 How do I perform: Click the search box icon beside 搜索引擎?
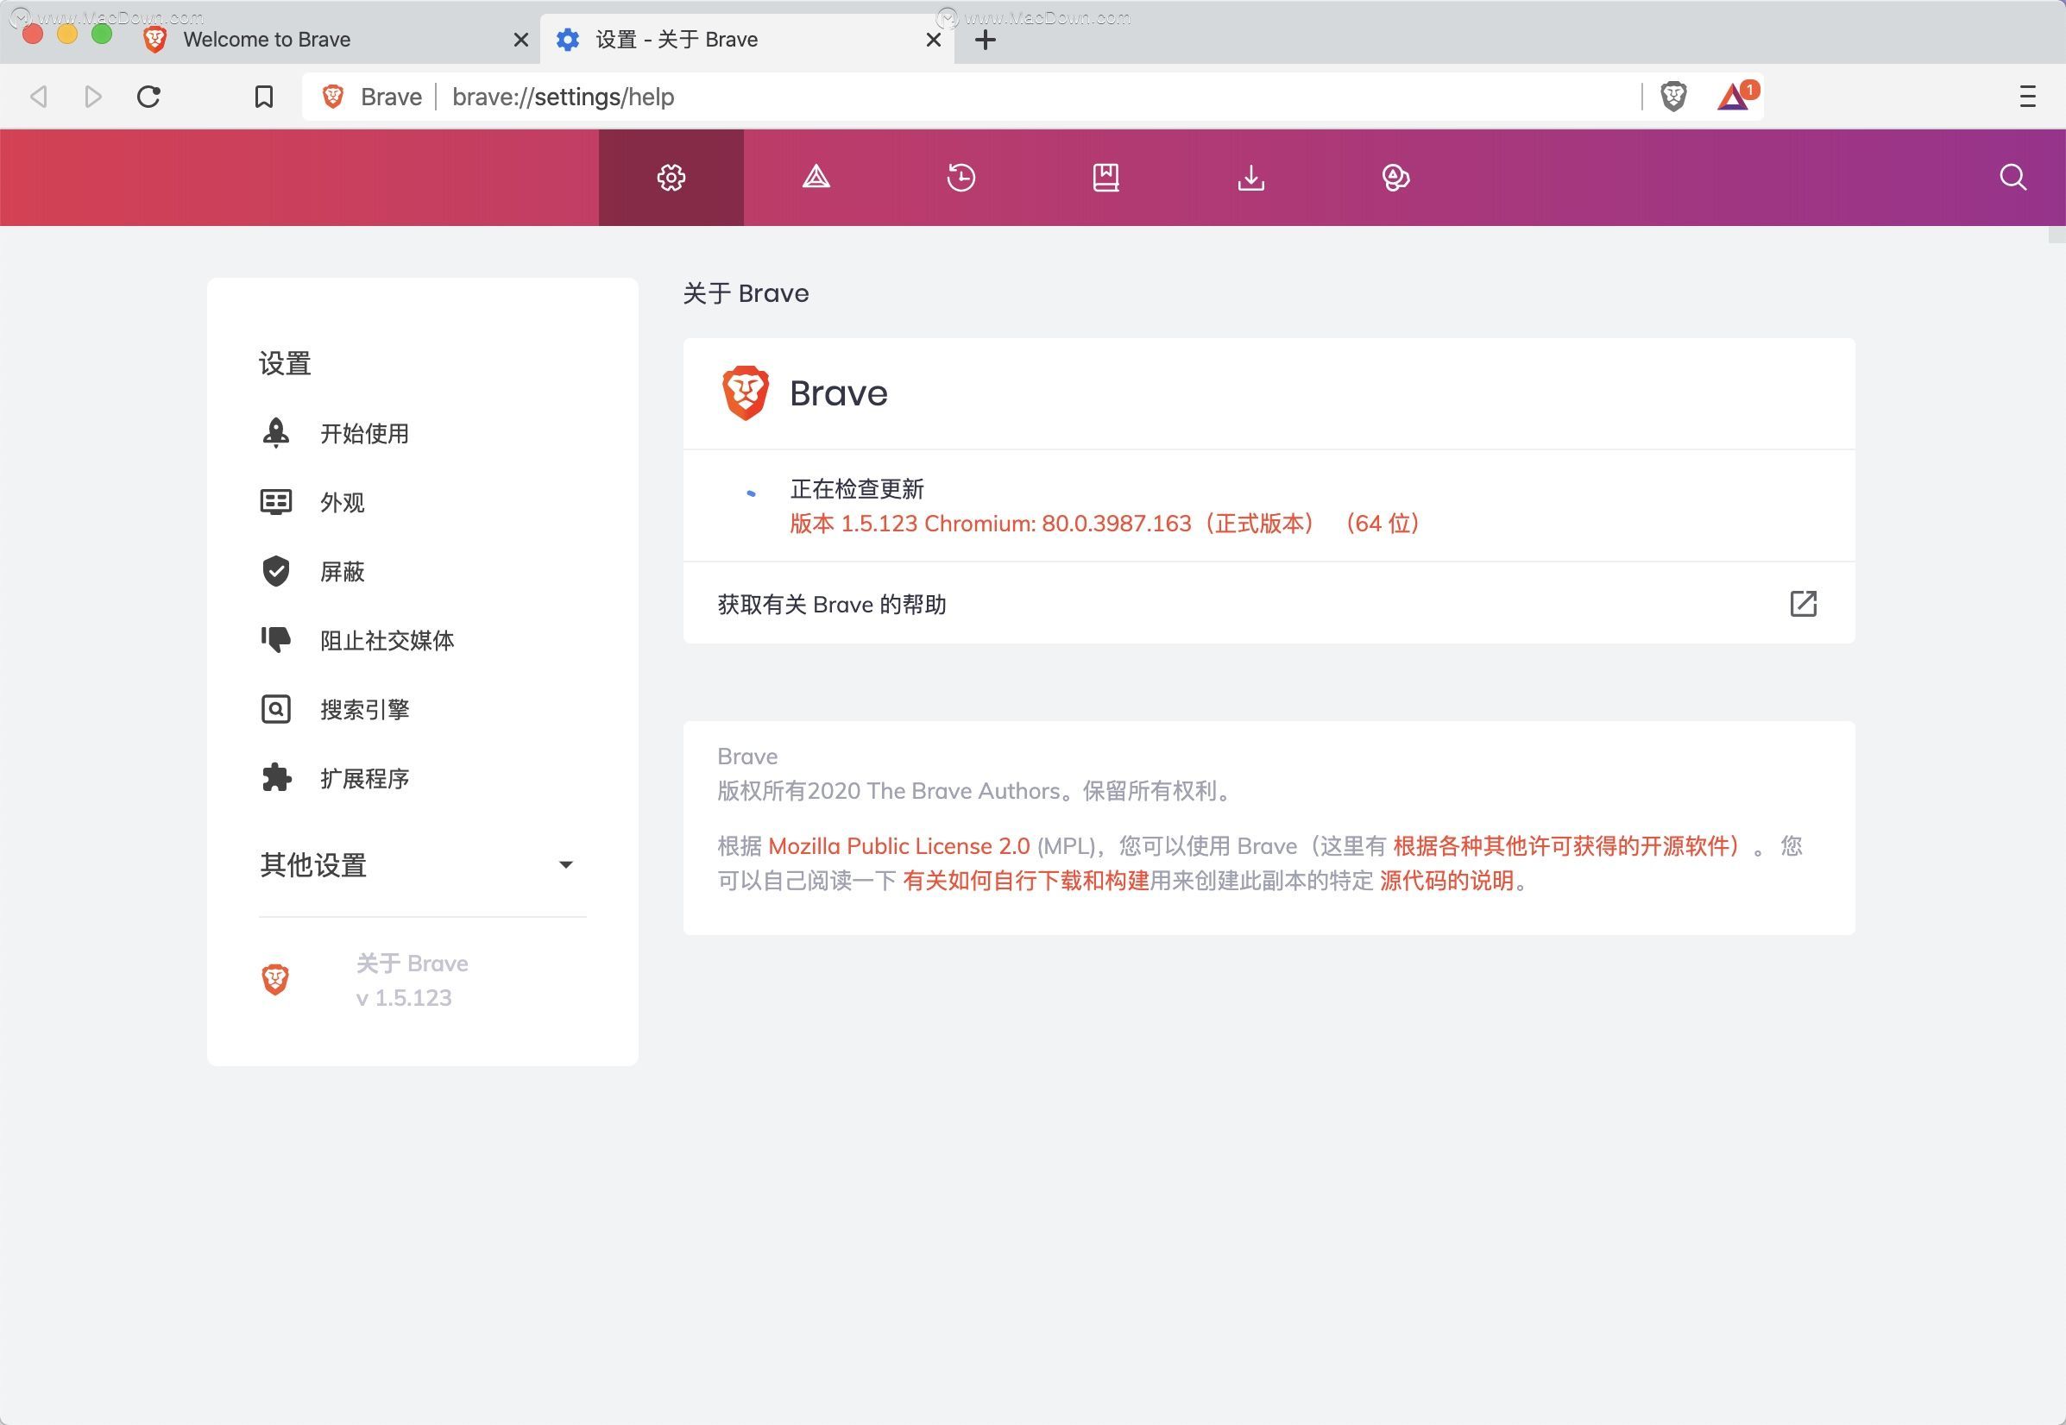(276, 709)
